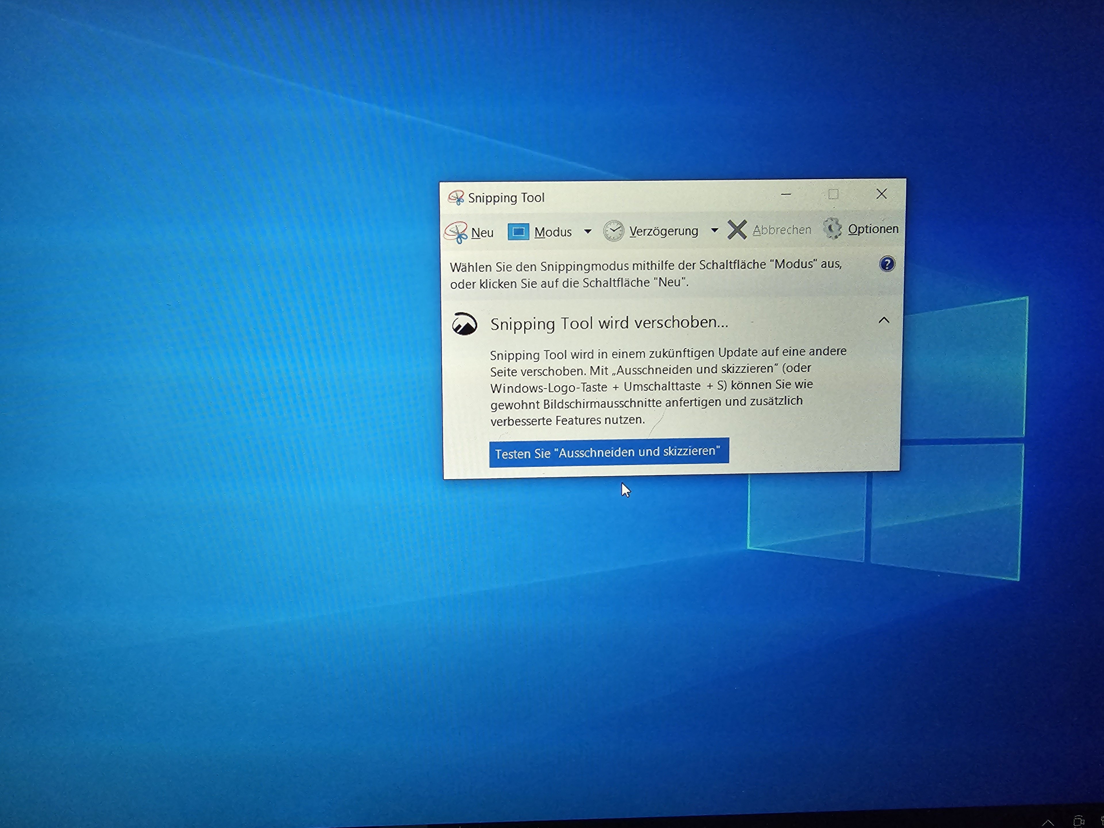This screenshot has width=1104, height=828.
Task: Click the Snipping Tool title bar icon
Action: coord(456,198)
